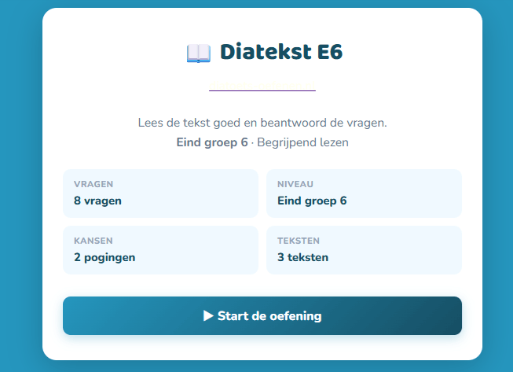
Task: Click the '8 vragen' value
Action: coord(97,201)
